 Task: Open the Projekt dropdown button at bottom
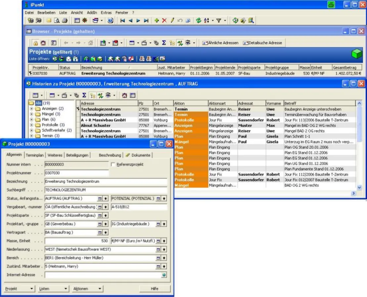pyautogui.click(x=19, y=289)
